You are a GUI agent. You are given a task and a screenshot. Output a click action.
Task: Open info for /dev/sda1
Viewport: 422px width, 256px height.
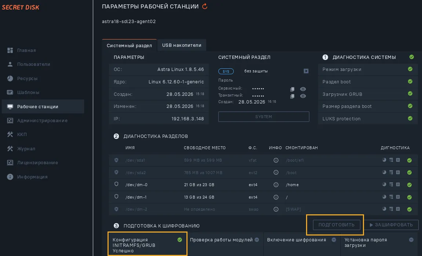point(276,160)
